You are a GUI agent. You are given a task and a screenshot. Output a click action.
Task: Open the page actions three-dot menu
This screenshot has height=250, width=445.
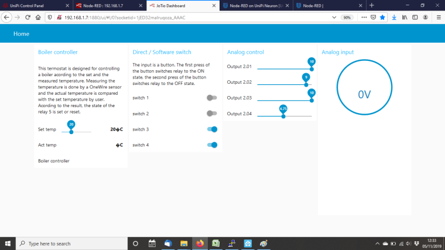coord(364,17)
